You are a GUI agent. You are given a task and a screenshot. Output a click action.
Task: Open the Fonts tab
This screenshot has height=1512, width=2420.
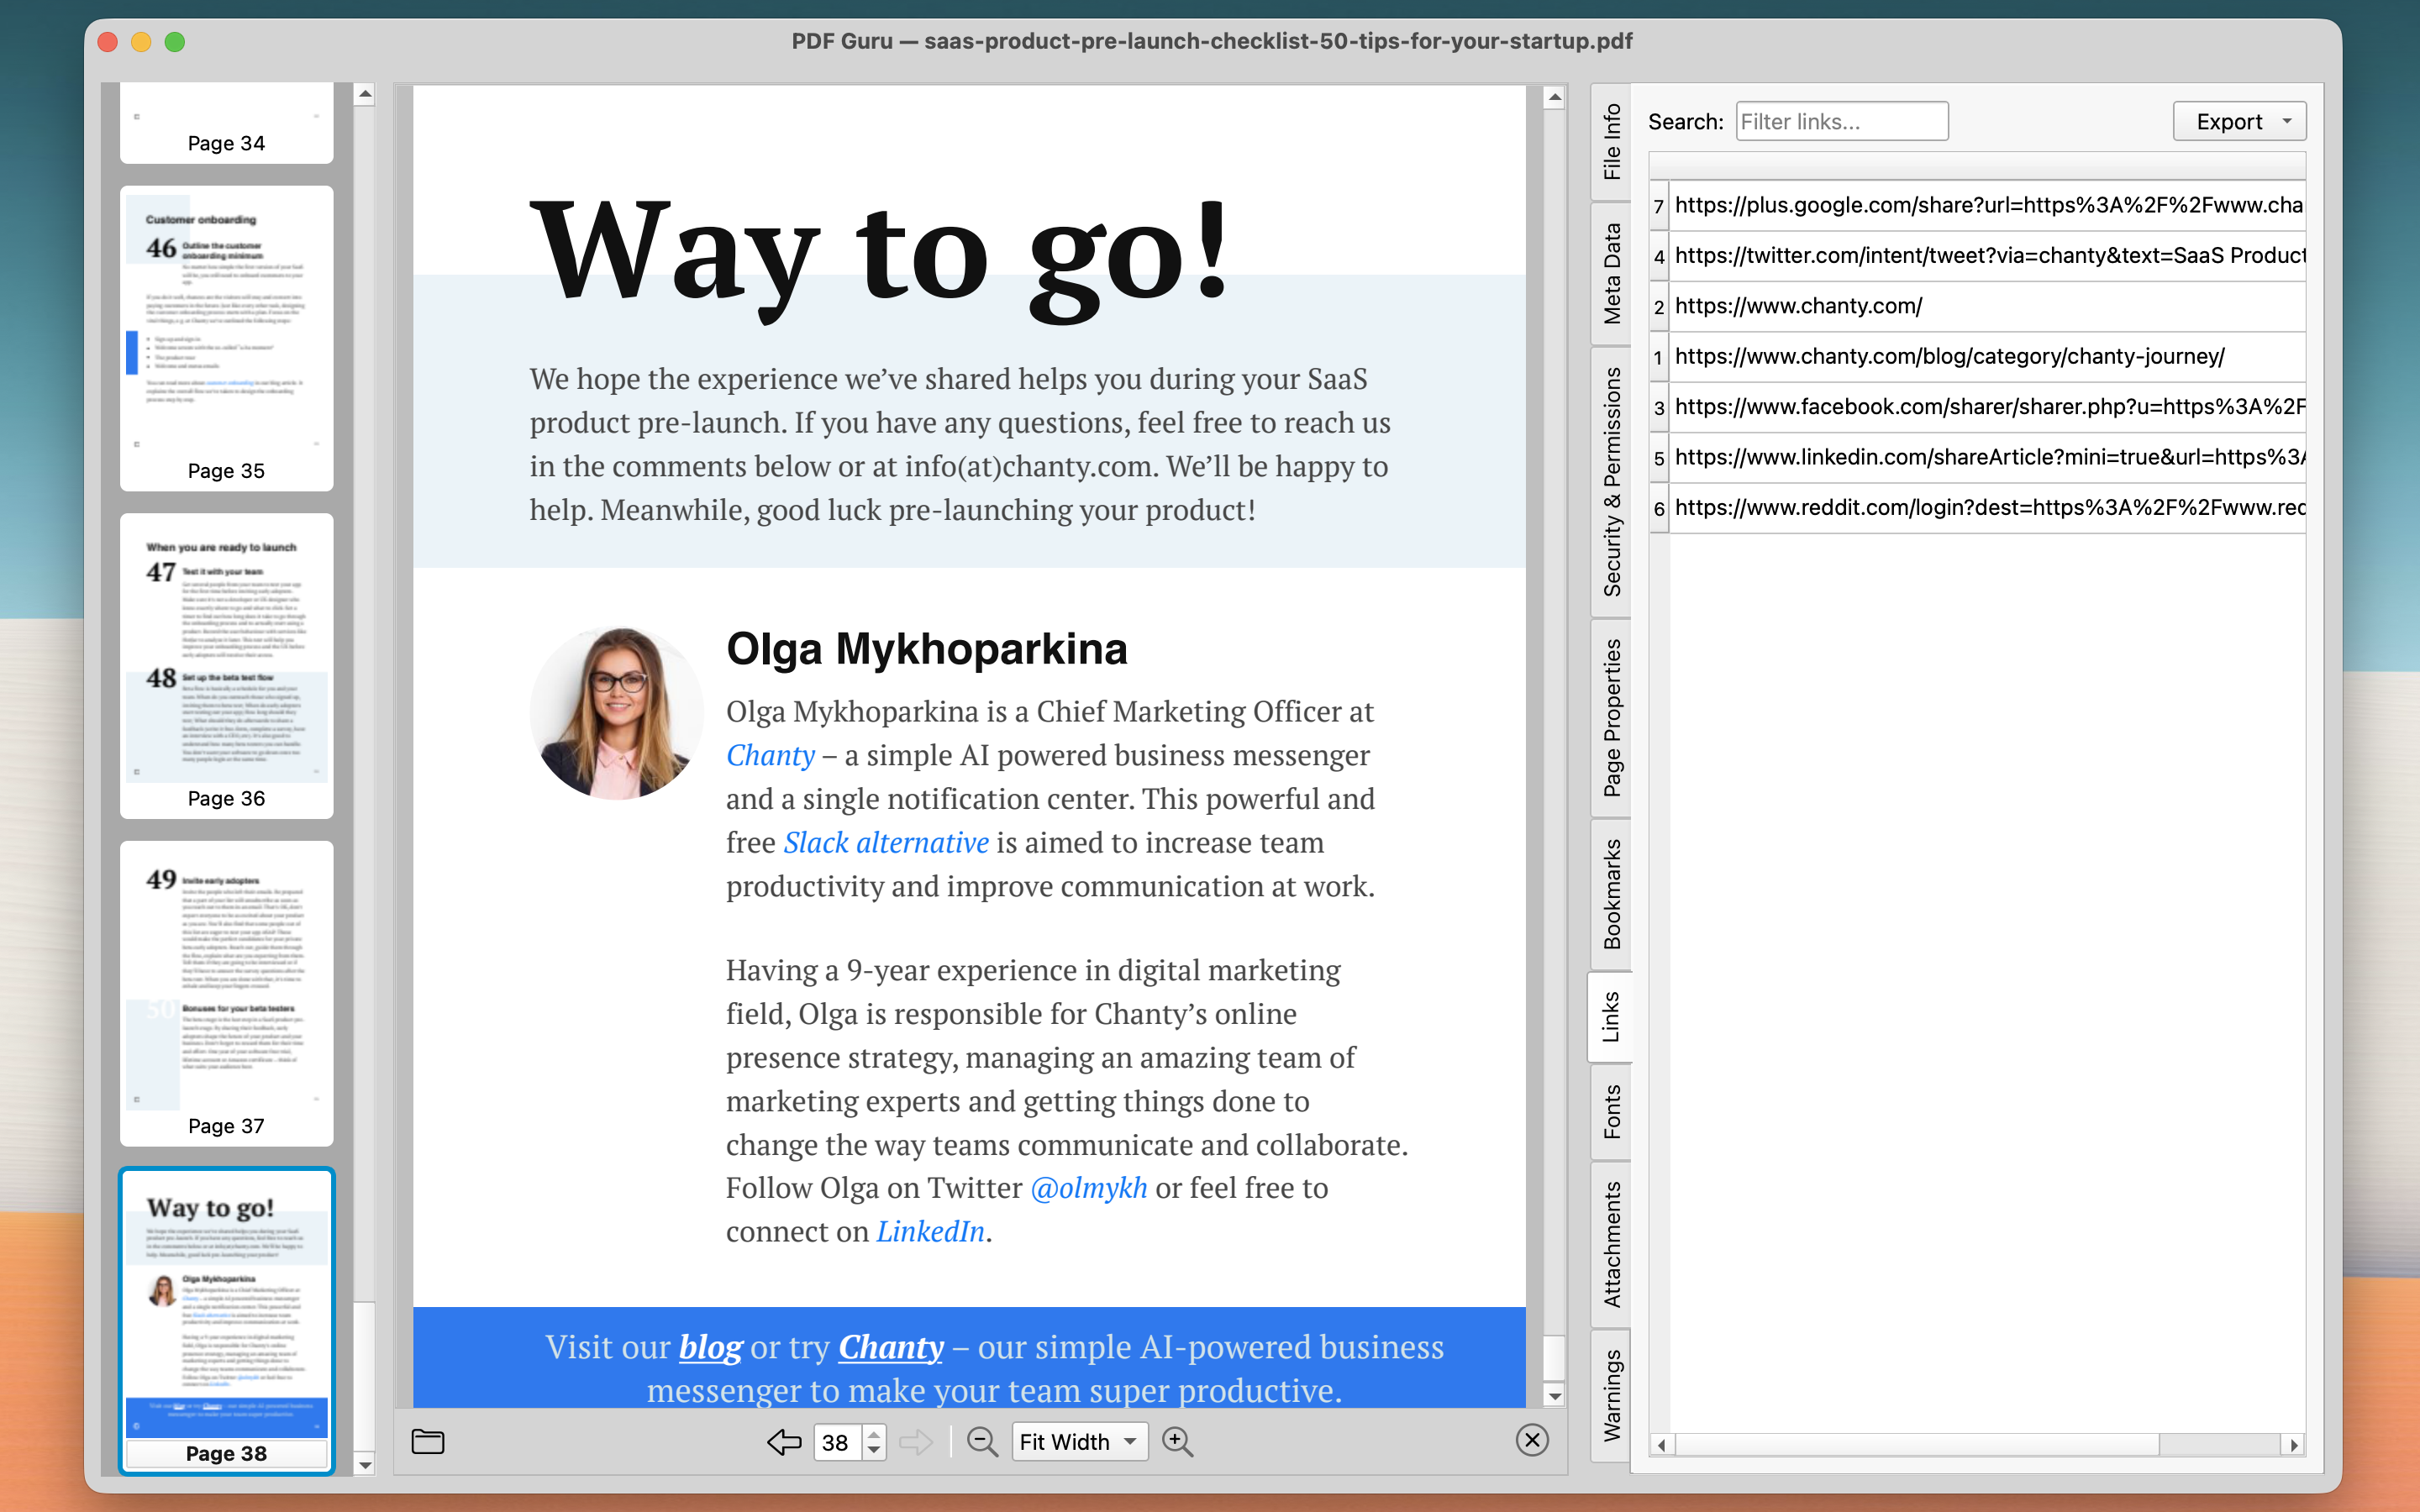[1610, 1113]
